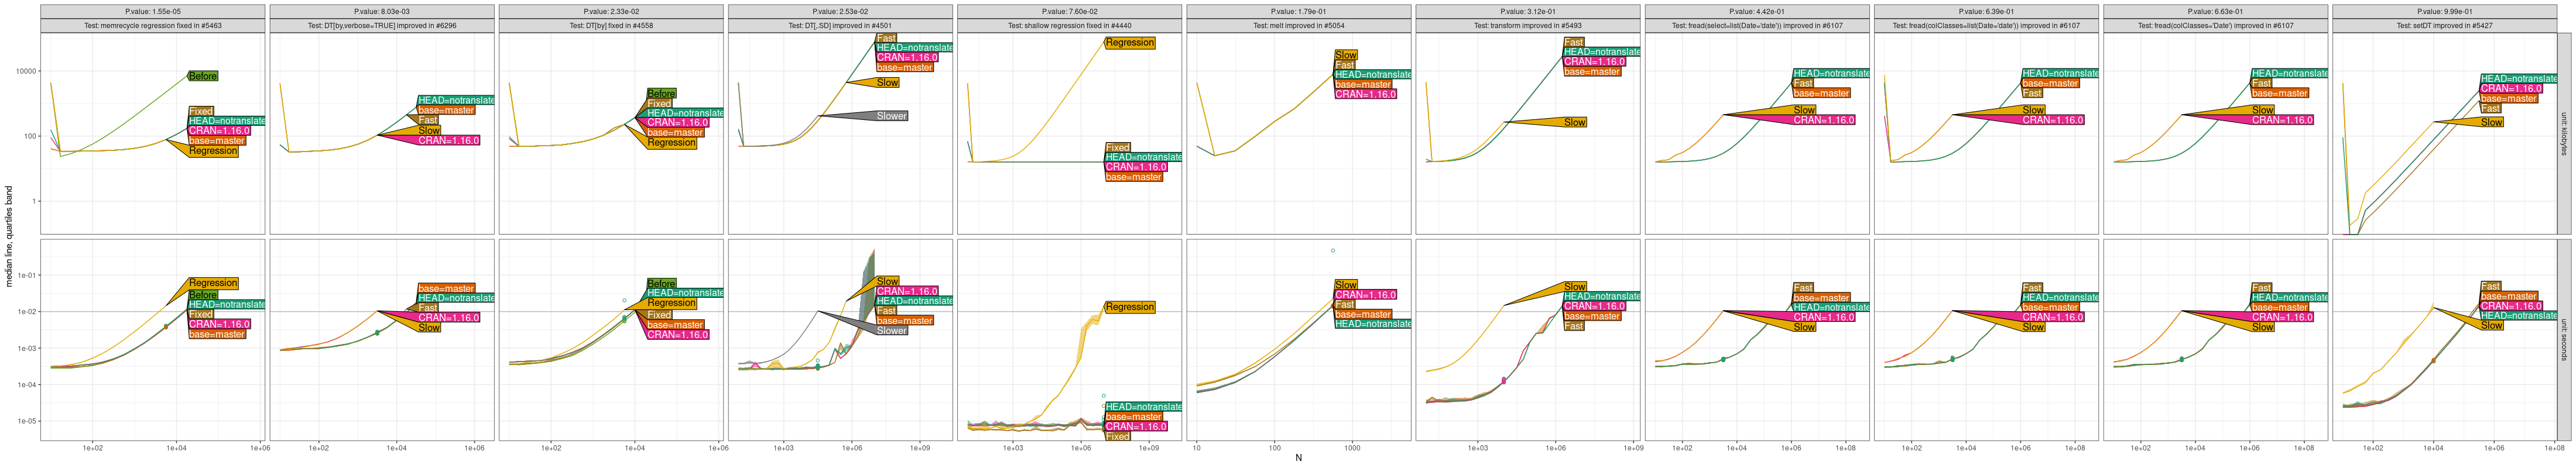Click the 'P.value: 4.42e-01' facet header
This screenshot has width=2576, height=468.
pyautogui.click(x=1757, y=12)
